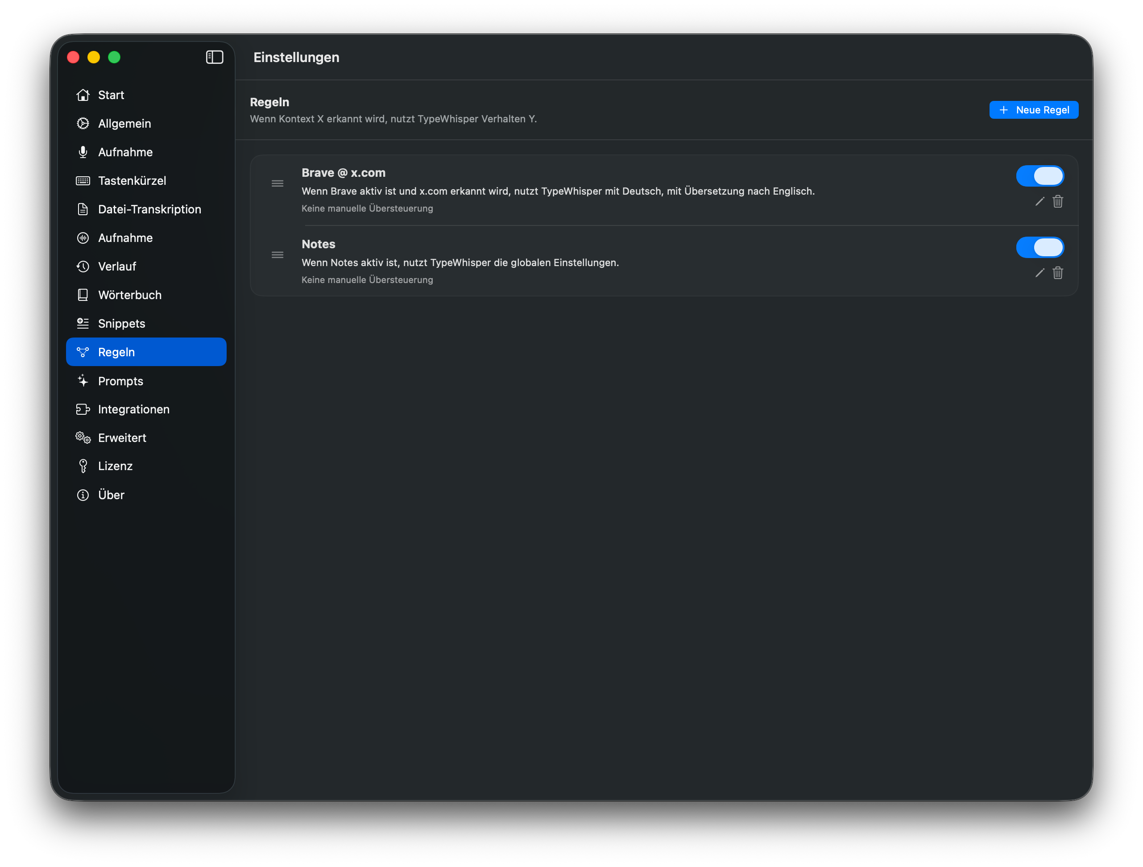Click the Regeln section heading
This screenshot has width=1143, height=867.
coord(270,102)
